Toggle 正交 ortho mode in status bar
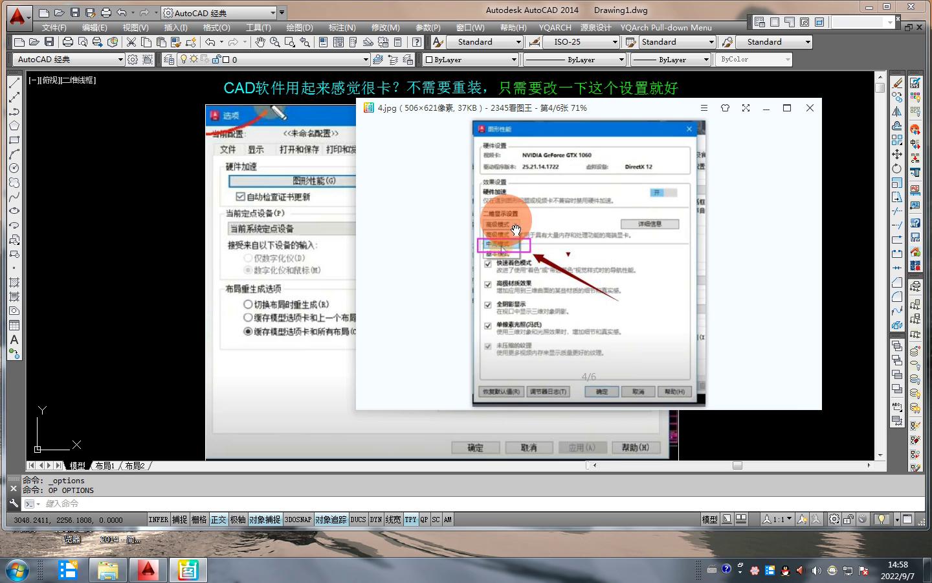This screenshot has height=583, width=932. [218, 520]
